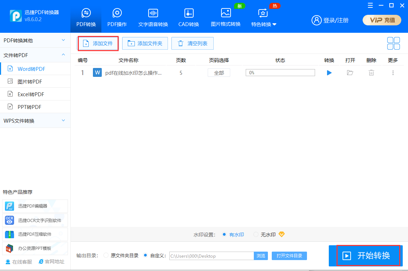Click the user avatar login icon
Image resolution: width=408 pixels, height=271 pixels.
click(316, 20)
